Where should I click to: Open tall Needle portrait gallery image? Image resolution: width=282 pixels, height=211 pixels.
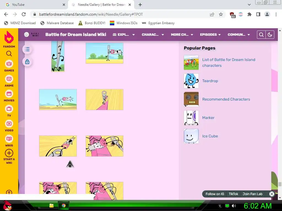click(x=58, y=56)
